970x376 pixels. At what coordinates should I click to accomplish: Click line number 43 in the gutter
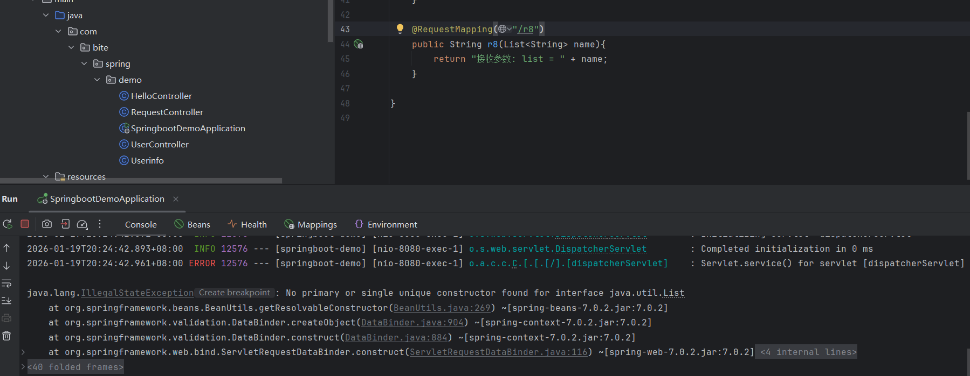(345, 29)
